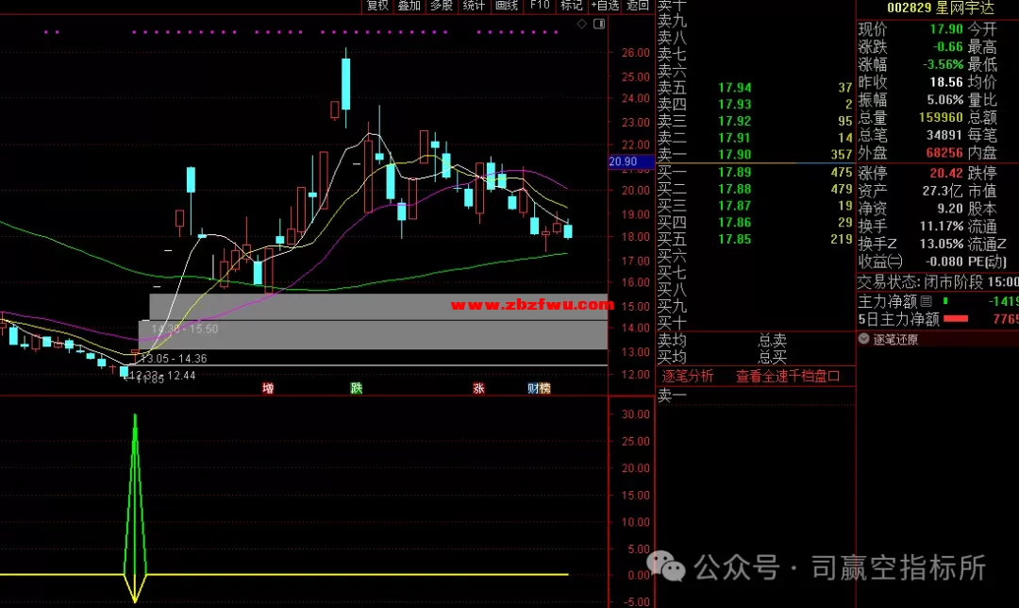Open the 统计 statistics menu
This screenshot has width=1019, height=608.
click(x=474, y=6)
